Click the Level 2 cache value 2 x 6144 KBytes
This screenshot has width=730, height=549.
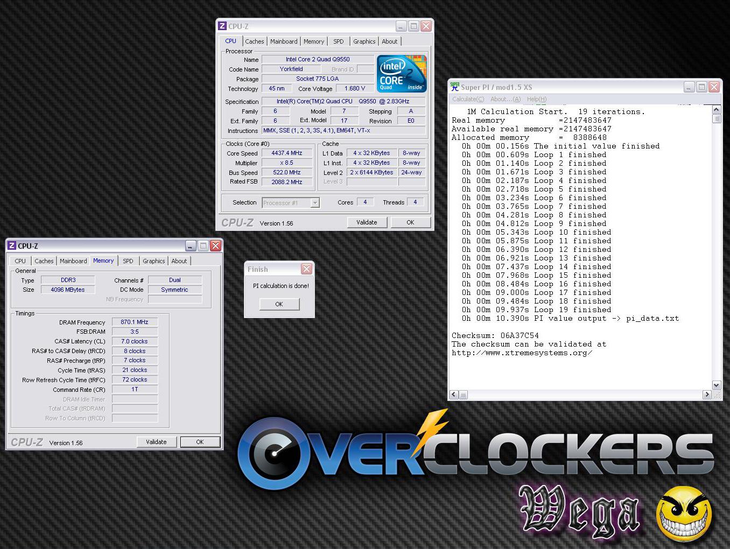pyautogui.click(x=371, y=172)
